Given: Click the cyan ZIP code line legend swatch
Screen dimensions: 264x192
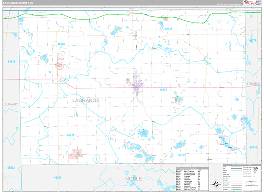Looking at the screenshot, I should 236,170.
